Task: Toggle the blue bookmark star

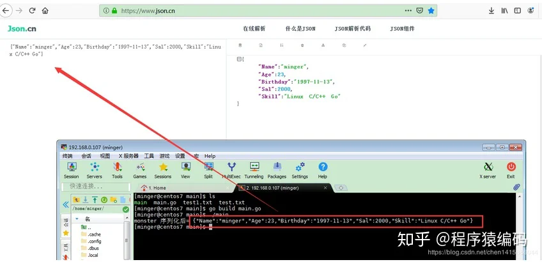Action: point(431,11)
